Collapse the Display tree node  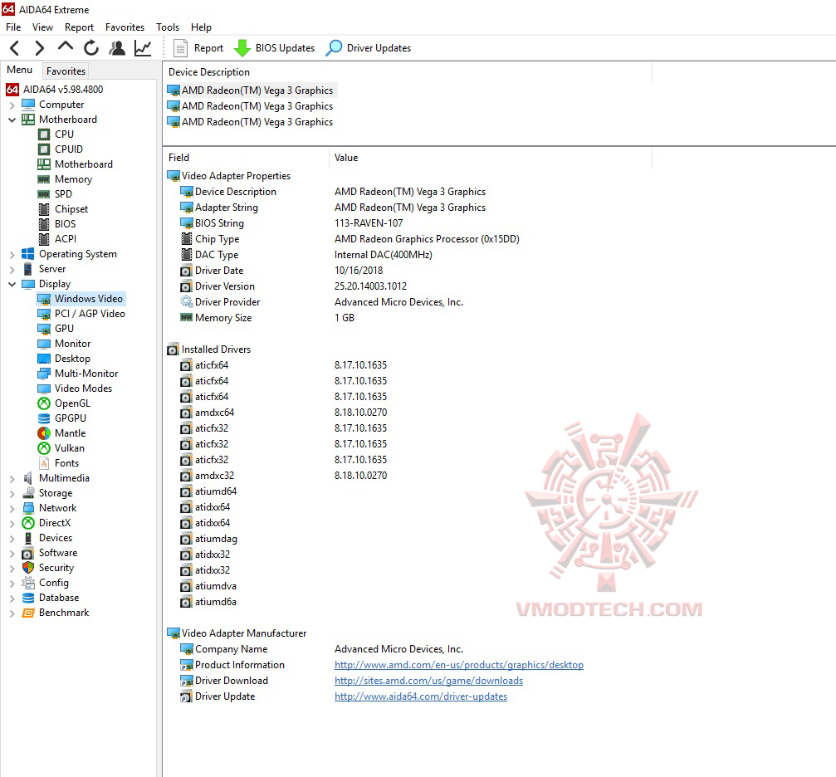[x=12, y=284]
